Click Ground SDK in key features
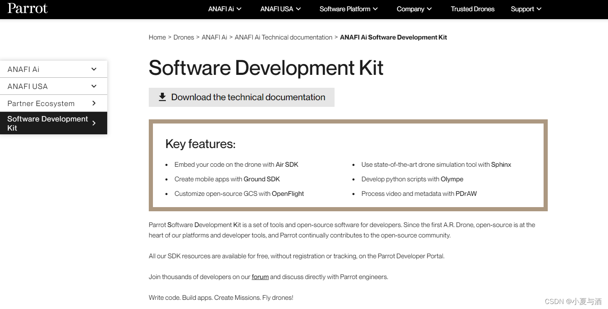 (x=262, y=179)
